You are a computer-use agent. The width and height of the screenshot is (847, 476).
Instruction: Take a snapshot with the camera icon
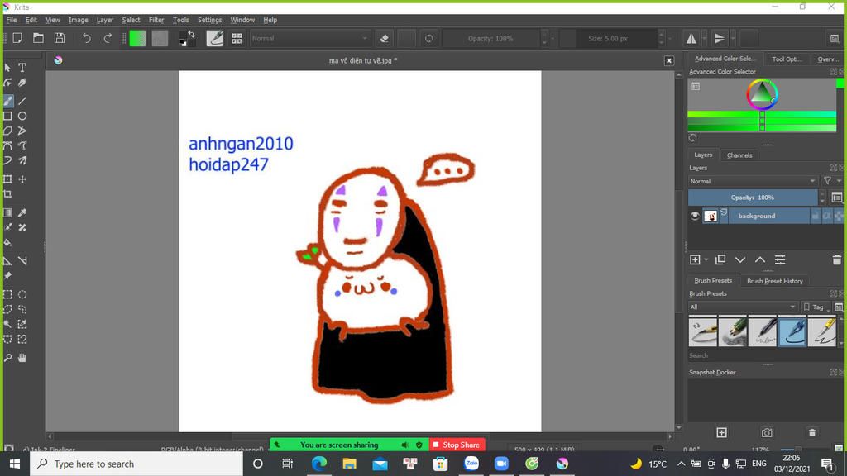click(x=767, y=433)
